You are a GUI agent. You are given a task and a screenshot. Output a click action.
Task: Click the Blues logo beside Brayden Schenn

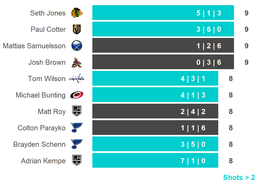point(77,144)
